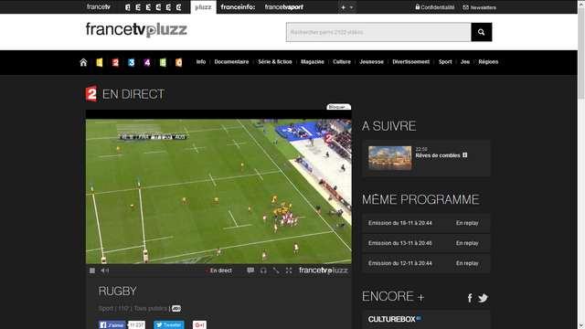This screenshot has height=329, width=585.
Task: Switch to the francetvsport tab
Action: 284,6
